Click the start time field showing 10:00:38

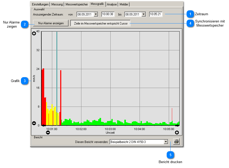(108, 14)
